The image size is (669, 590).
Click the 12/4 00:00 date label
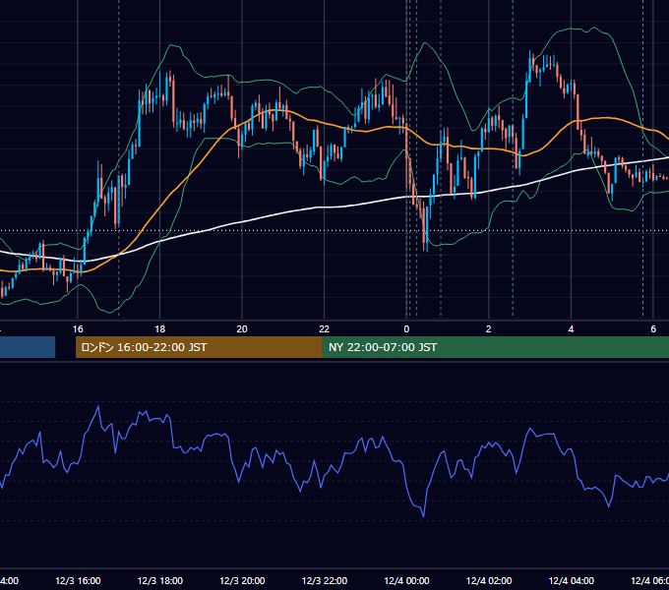click(406, 580)
